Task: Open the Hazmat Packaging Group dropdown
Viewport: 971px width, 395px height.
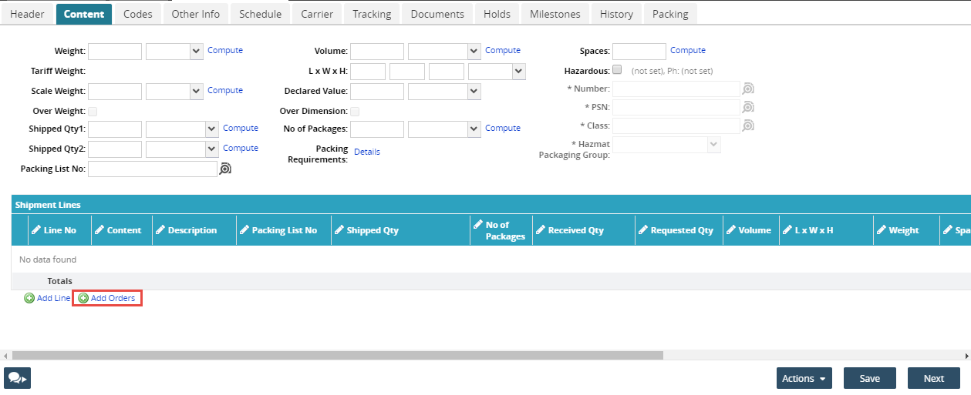Action: 666,145
